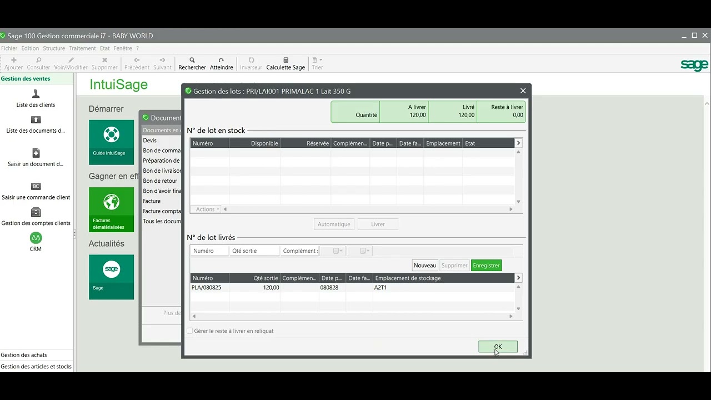Expand columns arrow of lot en stock table
Viewport: 711px width, 400px height.
[518, 143]
